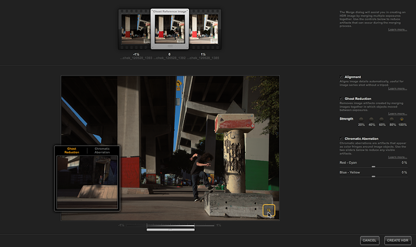Set ghost reduction strength to 20%
Viewport: 416px width, 247px height.
(361, 119)
